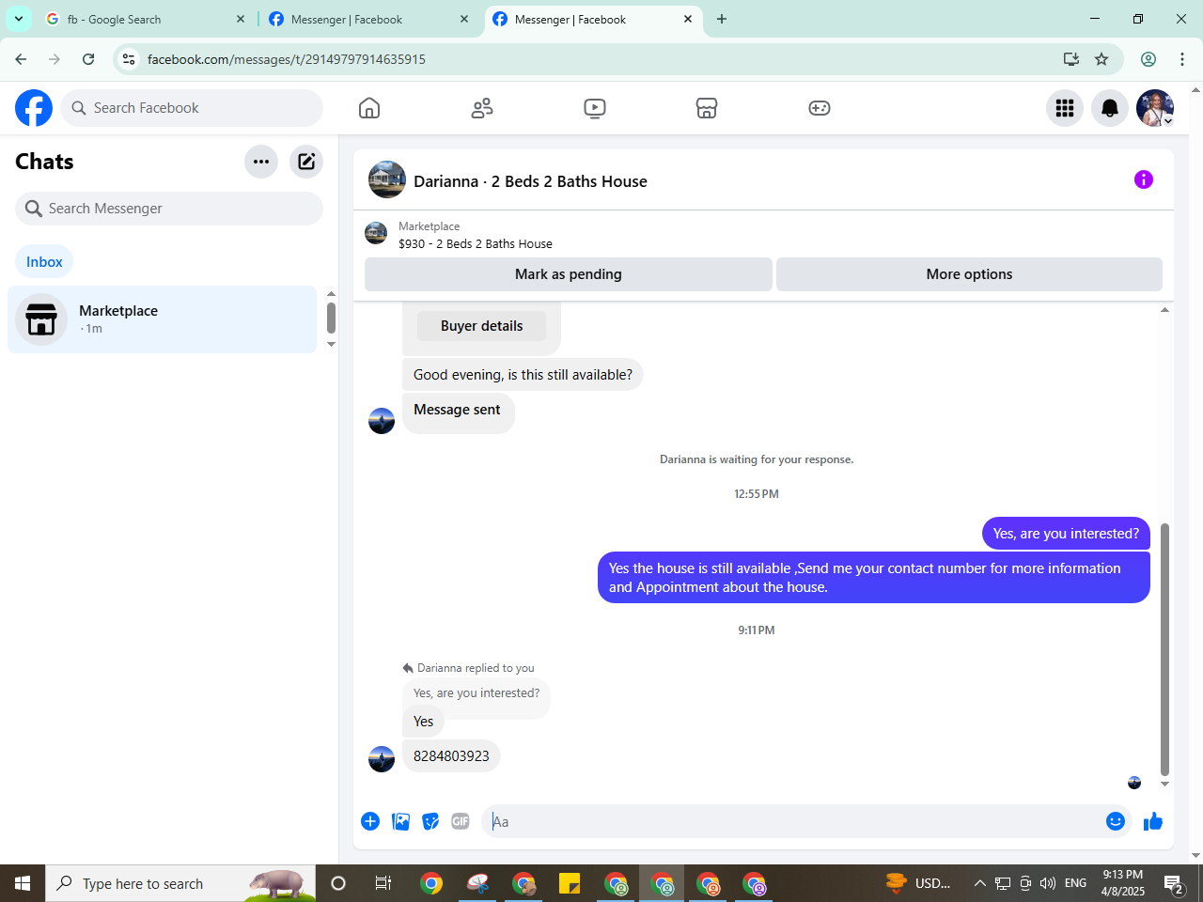1203x902 pixels.
Task: Open Buyer details
Action: pos(481,326)
